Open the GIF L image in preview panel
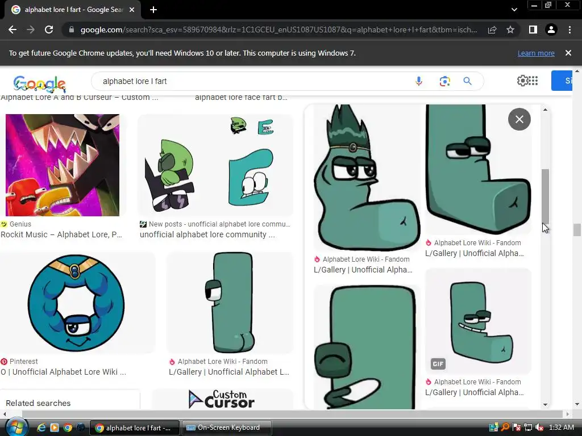 tap(478, 321)
